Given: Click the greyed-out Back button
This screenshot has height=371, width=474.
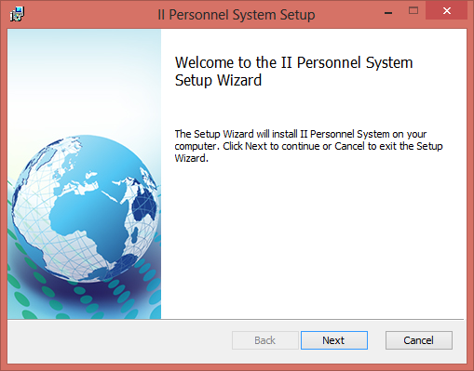Looking at the screenshot, I should [x=265, y=340].
